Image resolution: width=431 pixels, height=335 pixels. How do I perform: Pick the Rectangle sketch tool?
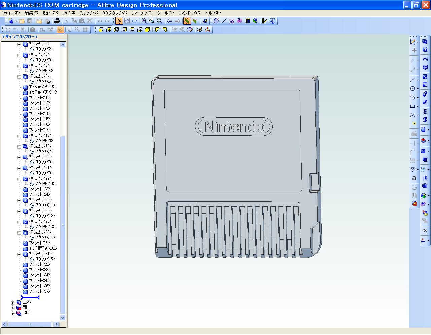(413, 106)
